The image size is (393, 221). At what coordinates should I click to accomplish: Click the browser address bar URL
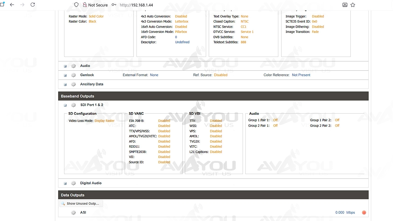[136, 5]
